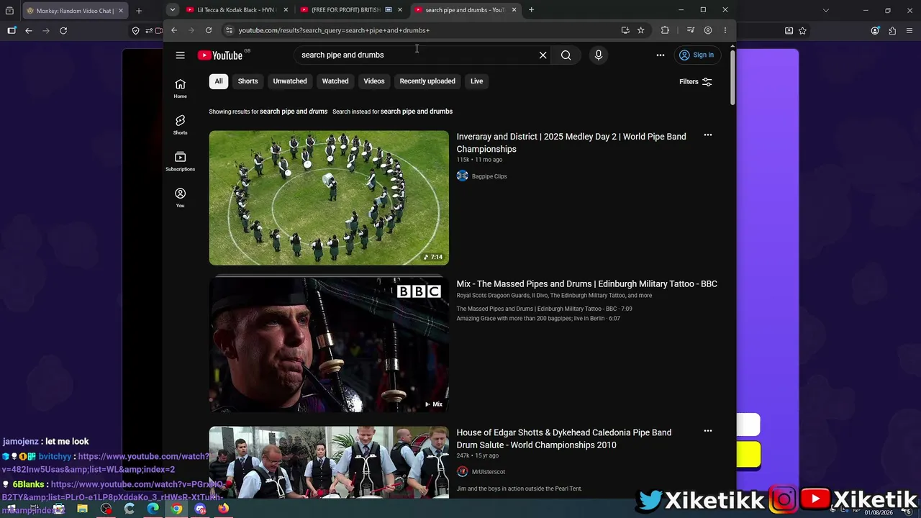Open a new tab in the Chrome window

(531, 10)
